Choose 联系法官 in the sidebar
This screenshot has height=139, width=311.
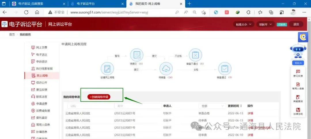point(39,97)
